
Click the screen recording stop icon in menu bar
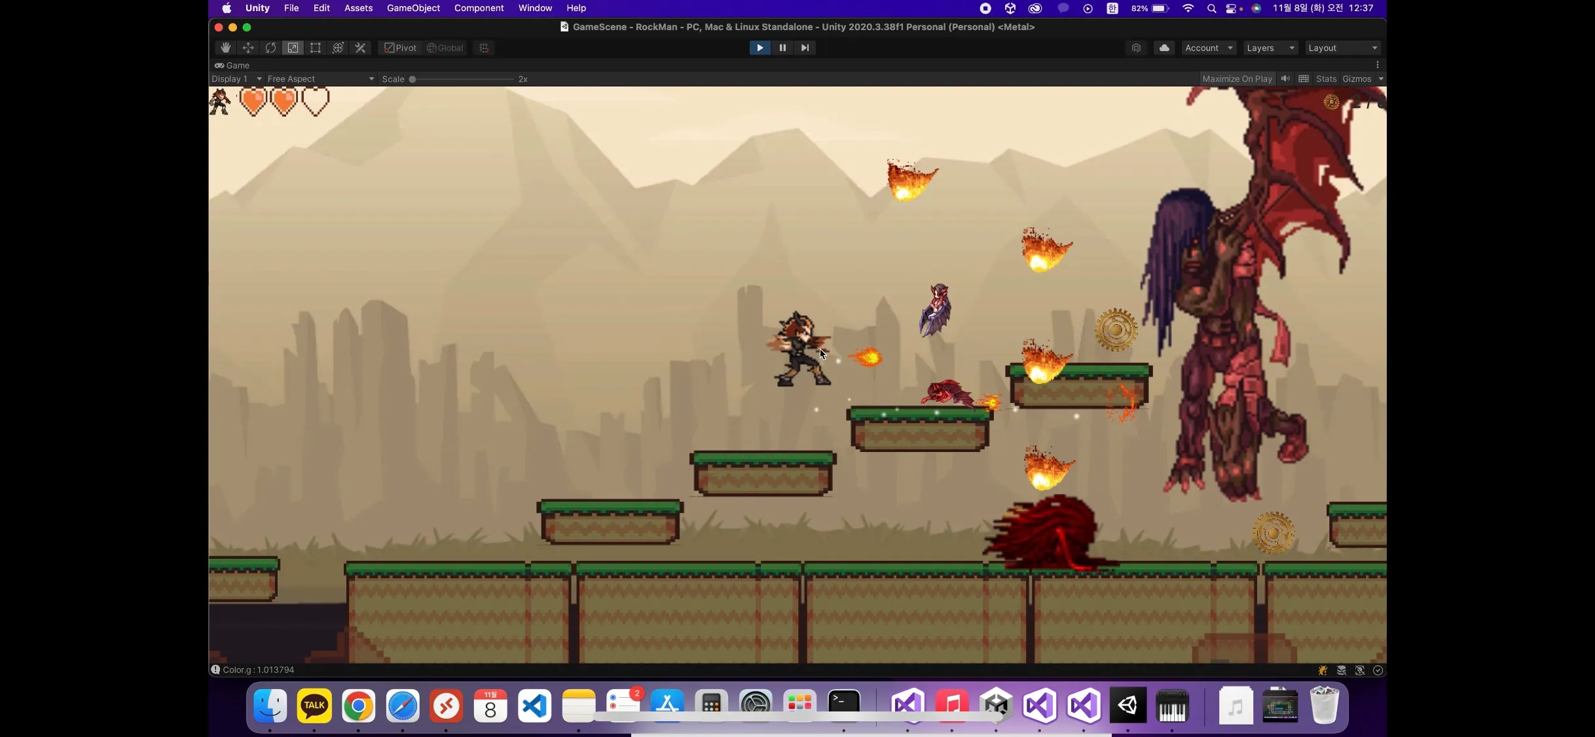click(985, 9)
